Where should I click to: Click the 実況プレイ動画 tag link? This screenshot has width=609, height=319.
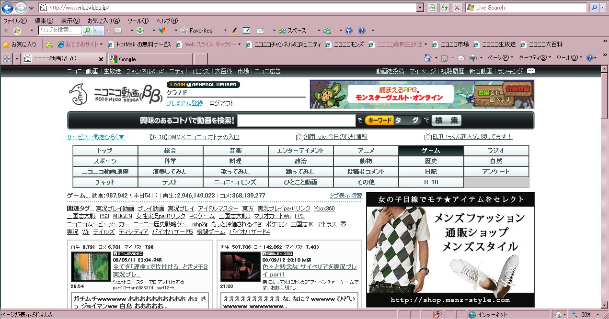tap(115, 209)
